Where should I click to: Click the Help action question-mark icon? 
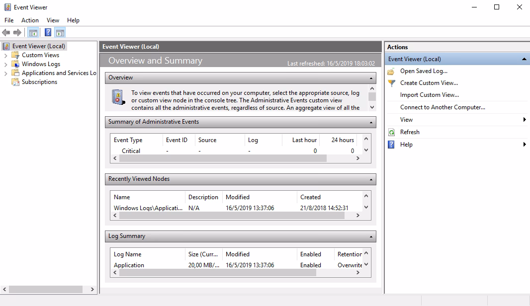click(x=391, y=145)
